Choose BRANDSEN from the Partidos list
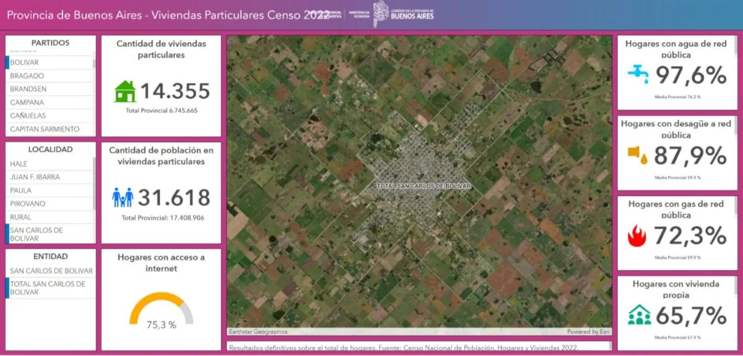The height and width of the screenshot is (356, 743). [x=28, y=89]
